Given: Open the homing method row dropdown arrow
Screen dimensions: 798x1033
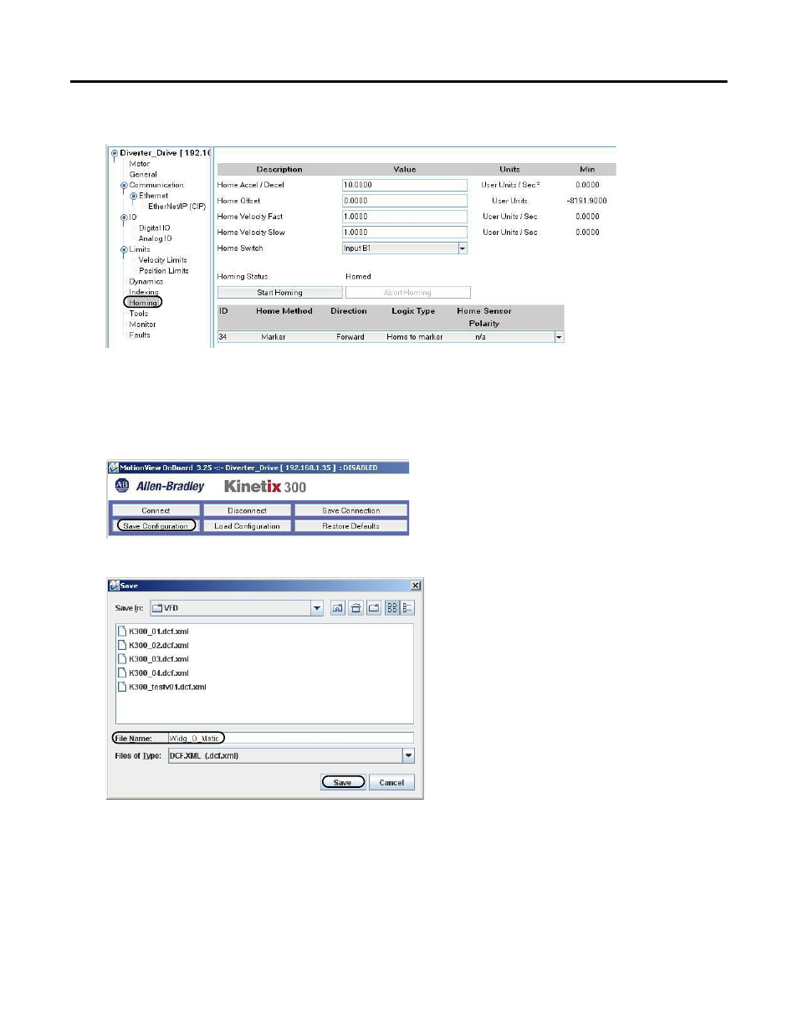Looking at the screenshot, I should click(560, 337).
